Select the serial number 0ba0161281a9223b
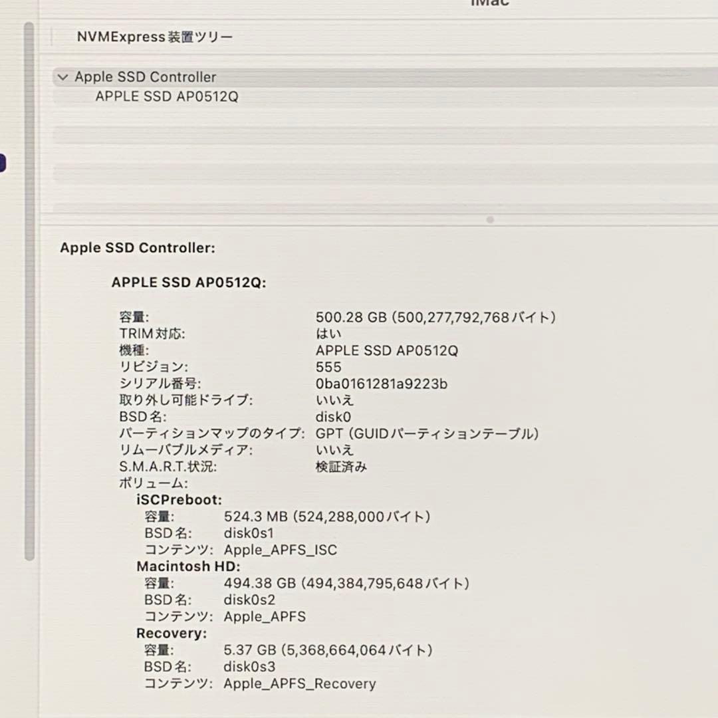The width and height of the screenshot is (718, 718). pyautogui.click(x=381, y=384)
